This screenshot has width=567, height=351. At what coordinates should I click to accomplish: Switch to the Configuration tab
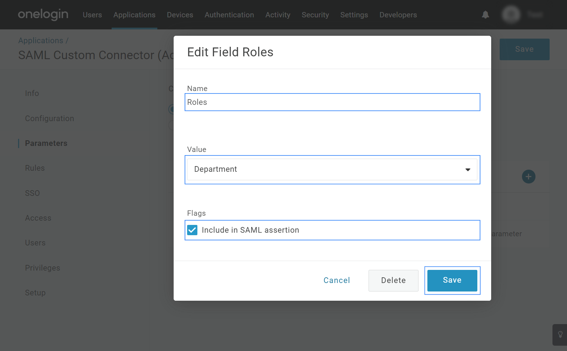pos(50,119)
